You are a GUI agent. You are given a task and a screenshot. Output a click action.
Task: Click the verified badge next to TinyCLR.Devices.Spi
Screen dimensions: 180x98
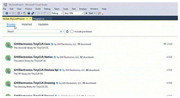click(61, 70)
